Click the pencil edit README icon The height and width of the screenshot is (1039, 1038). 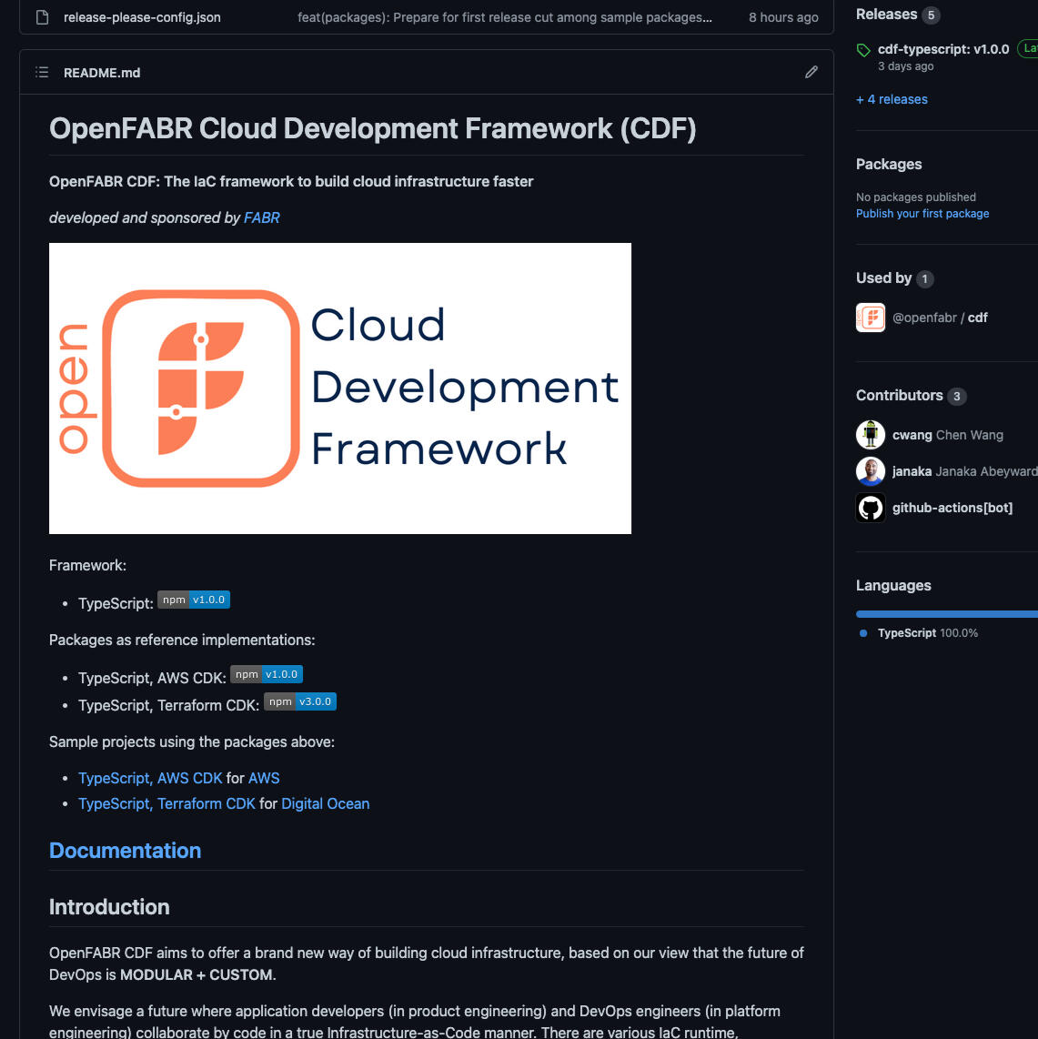(x=811, y=72)
